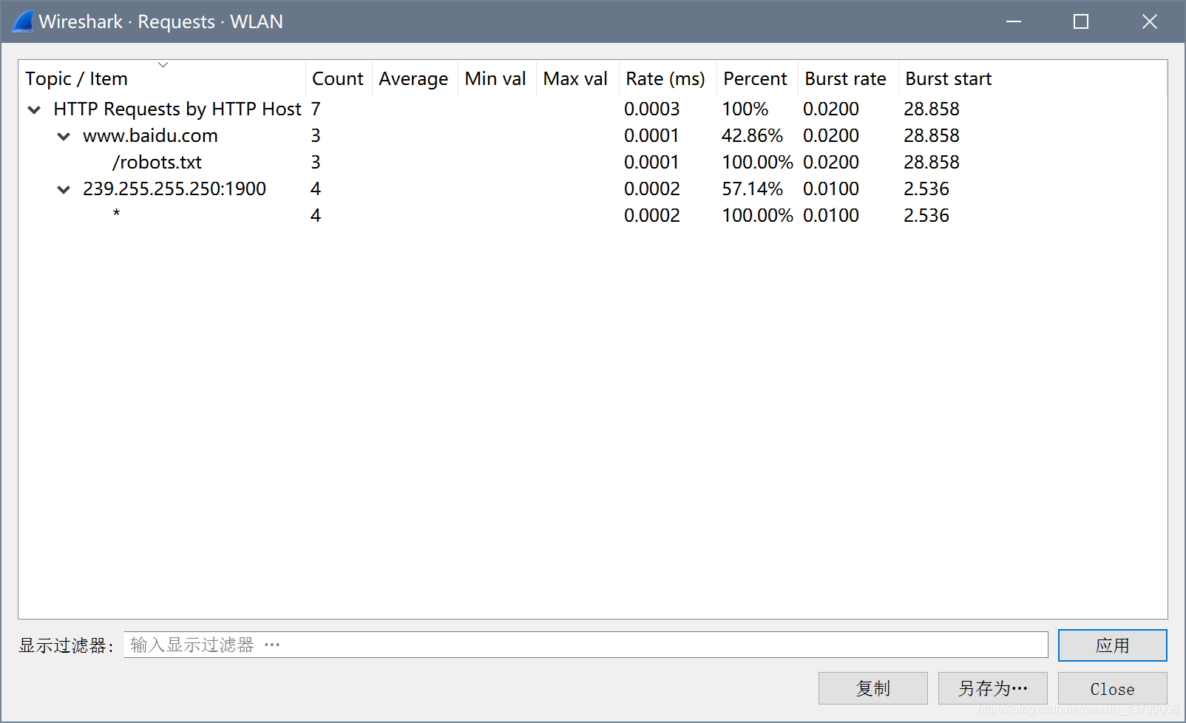
Task: Collapse the 239.255.255.250:1900 tree node
Action: (x=64, y=190)
